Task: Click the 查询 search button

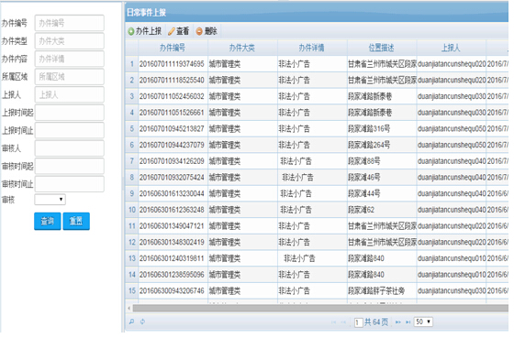Action: coord(47,221)
